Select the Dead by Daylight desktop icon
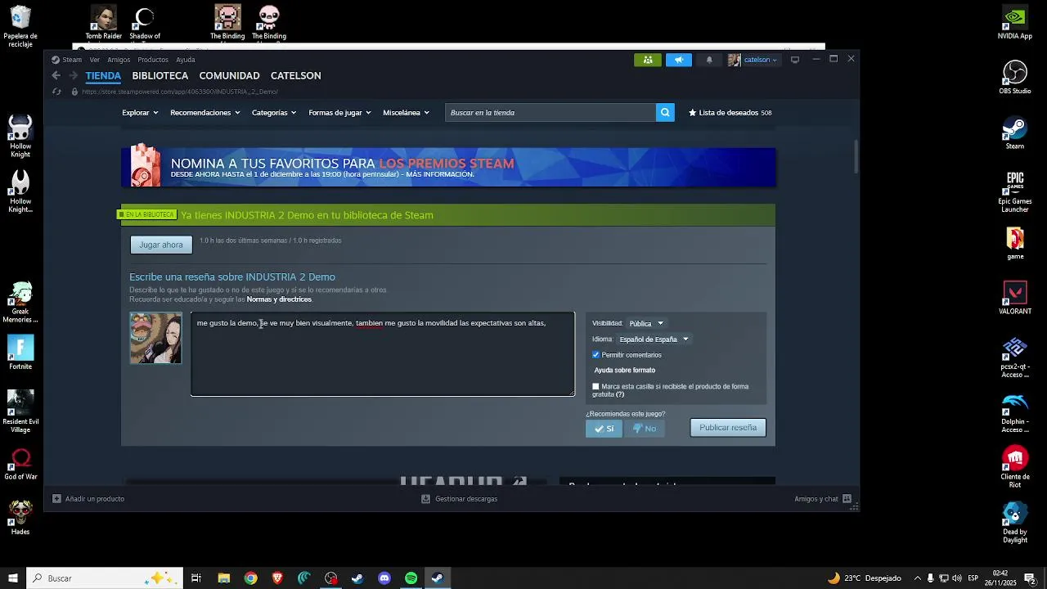The image size is (1047, 589). click(1015, 522)
